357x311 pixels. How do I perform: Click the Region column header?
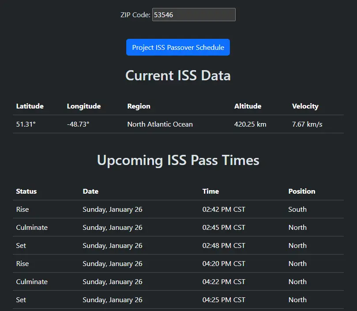[x=138, y=106]
